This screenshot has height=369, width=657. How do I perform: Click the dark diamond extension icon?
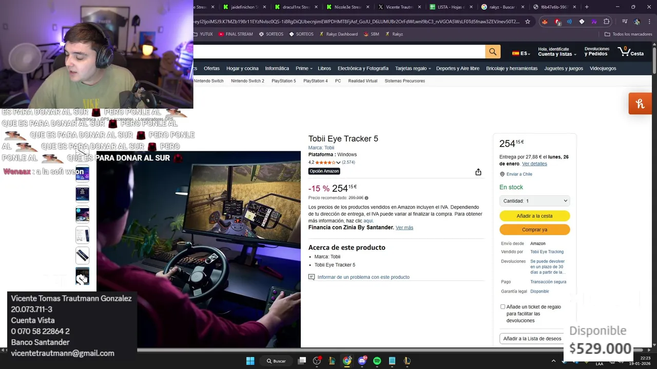[582, 22]
